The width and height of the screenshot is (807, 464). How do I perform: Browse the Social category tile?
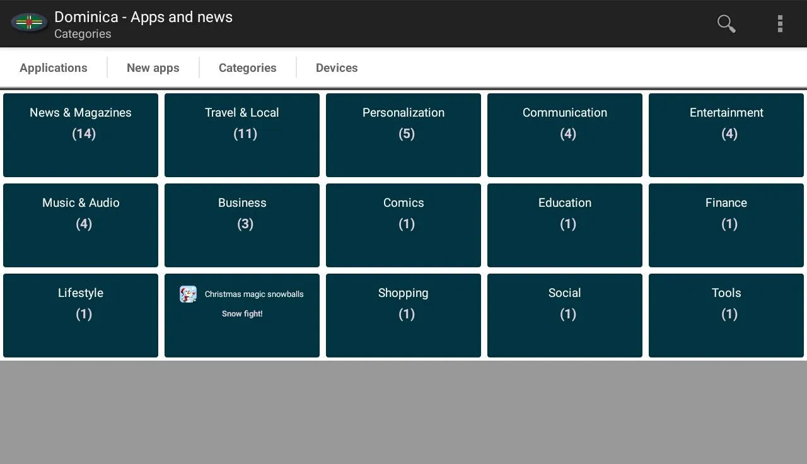(x=565, y=315)
